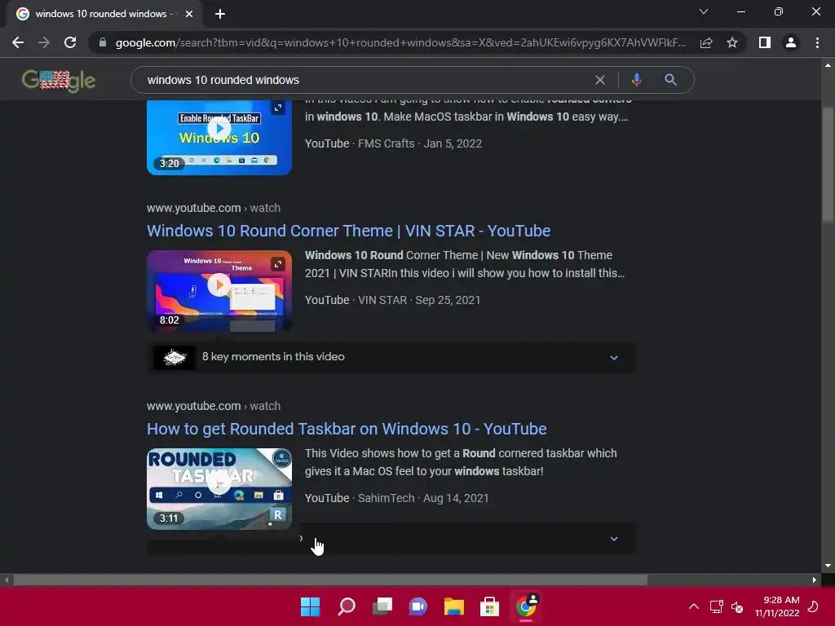The width and height of the screenshot is (835, 626).
Task: Click the vertical scrollbar thumb
Action: (828, 165)
